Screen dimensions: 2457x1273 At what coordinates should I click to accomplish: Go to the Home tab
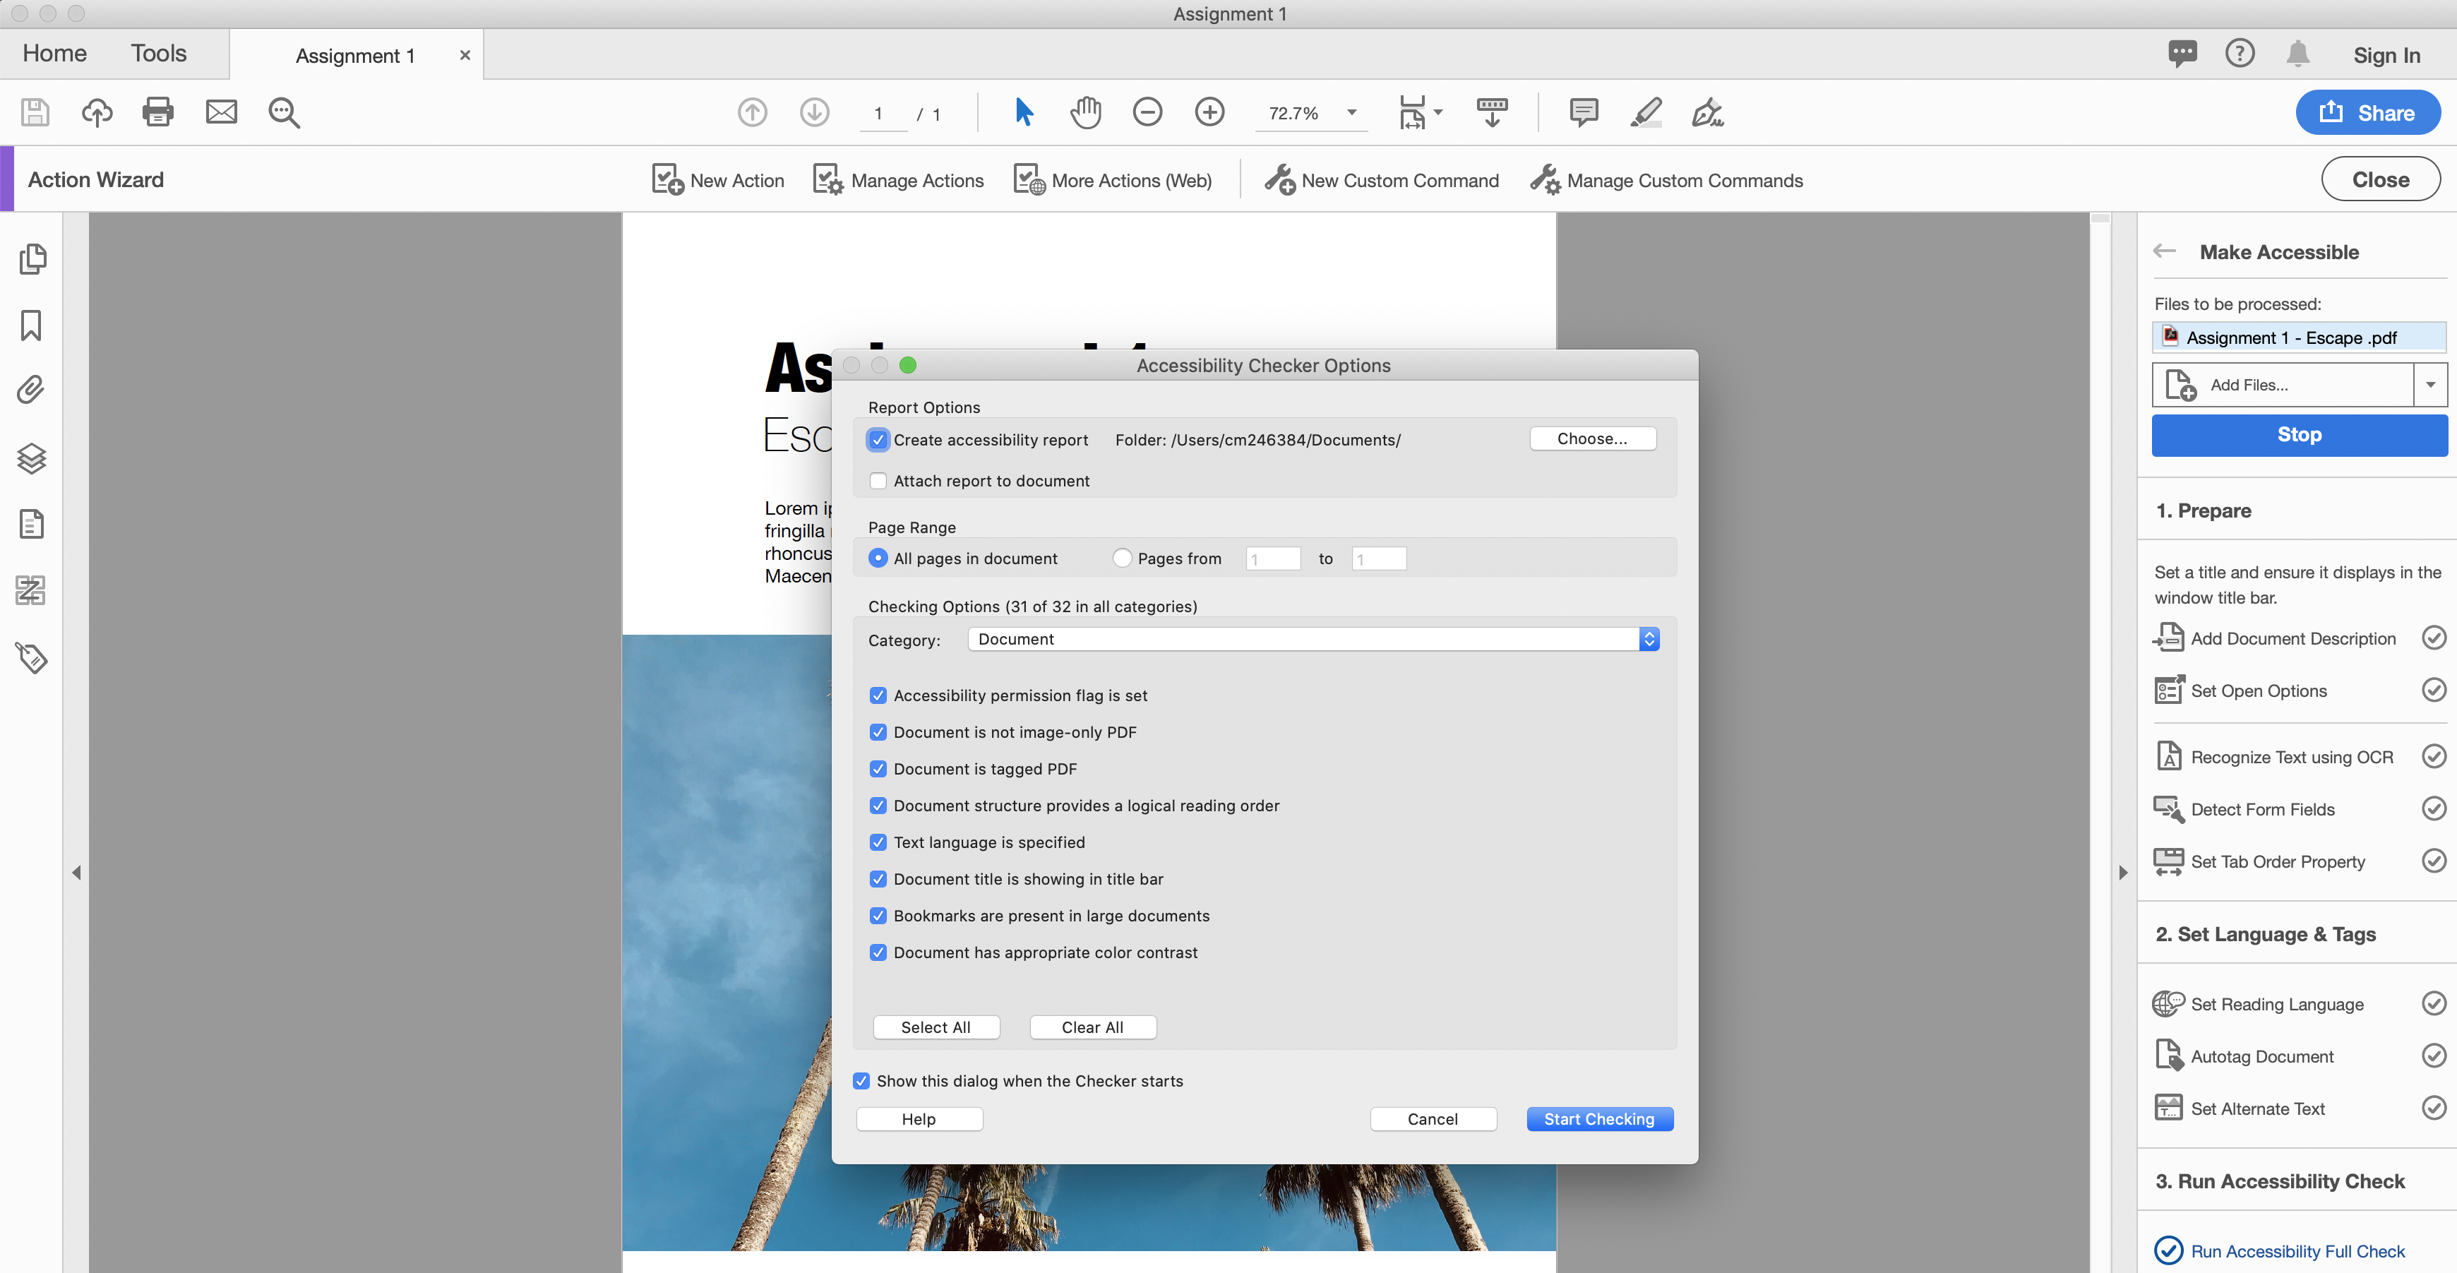(54, 54)
